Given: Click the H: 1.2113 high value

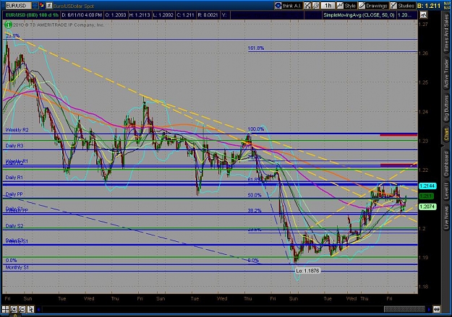Looking at the screenshot, I should pos(140,15).
